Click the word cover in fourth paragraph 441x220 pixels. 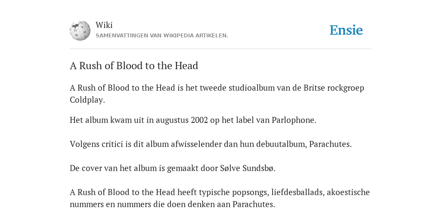coord(92,168)
